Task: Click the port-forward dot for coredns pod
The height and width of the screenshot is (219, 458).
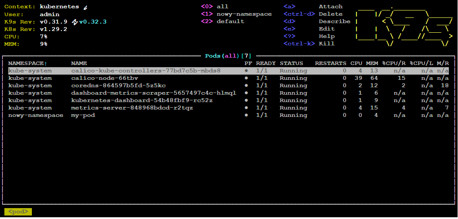Action: (246, 86)
